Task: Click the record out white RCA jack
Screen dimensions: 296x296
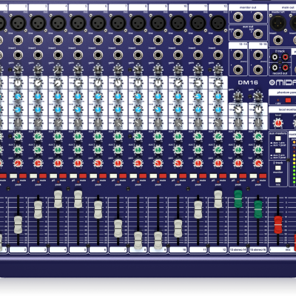Action: (275, 67)
